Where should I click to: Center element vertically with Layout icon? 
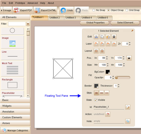[102, 51]
